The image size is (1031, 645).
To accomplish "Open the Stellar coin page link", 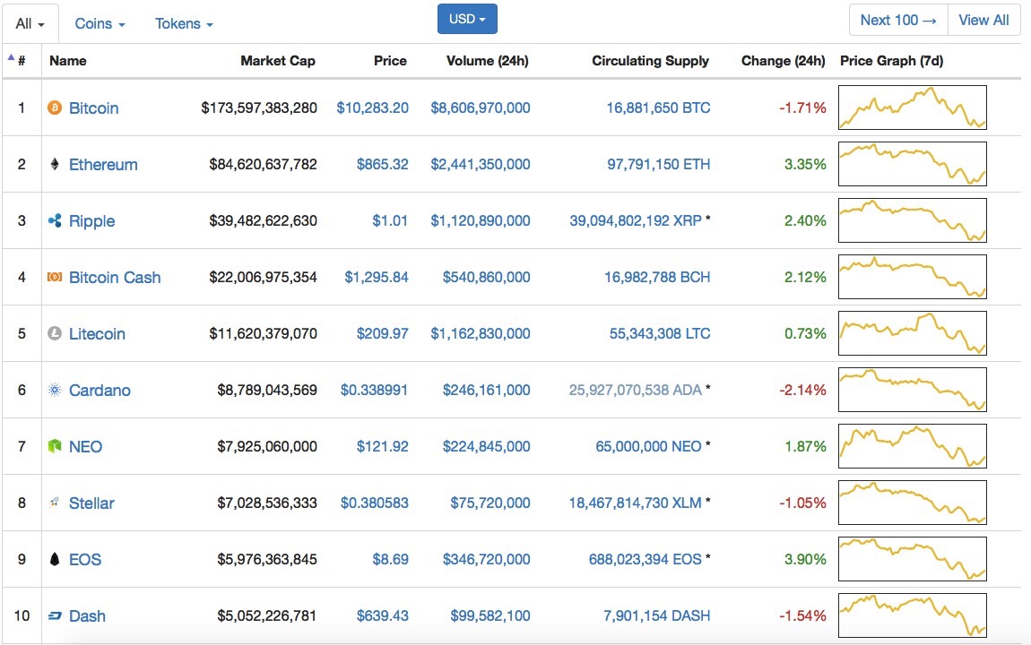I will tap(92, 503).
